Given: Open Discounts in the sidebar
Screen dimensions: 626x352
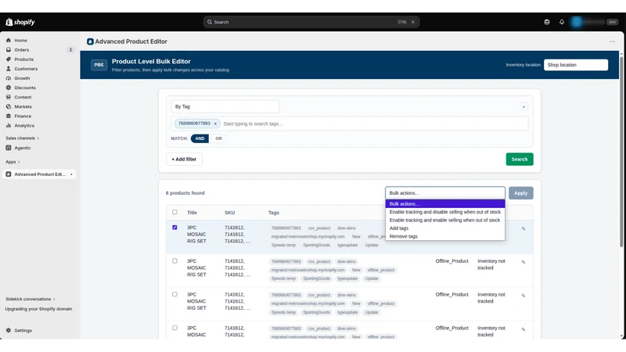Looking at the screenshot, I should [25, 88].
